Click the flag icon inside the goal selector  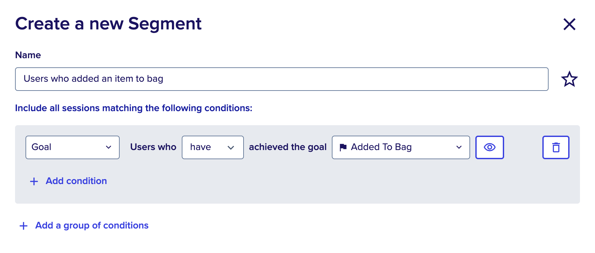click(344, 147)
